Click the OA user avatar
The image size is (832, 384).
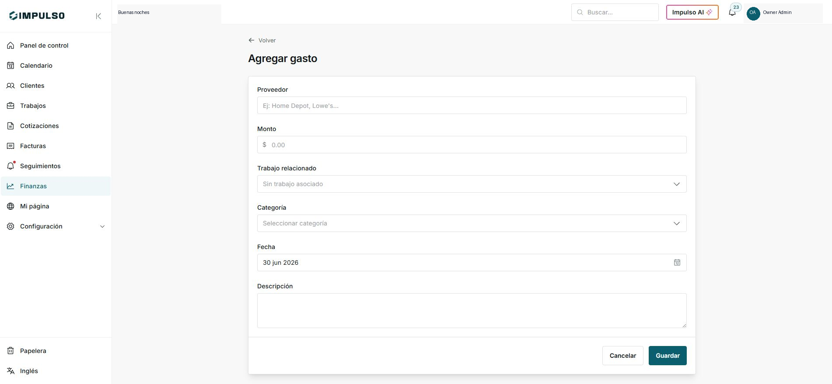coord(753,13)
